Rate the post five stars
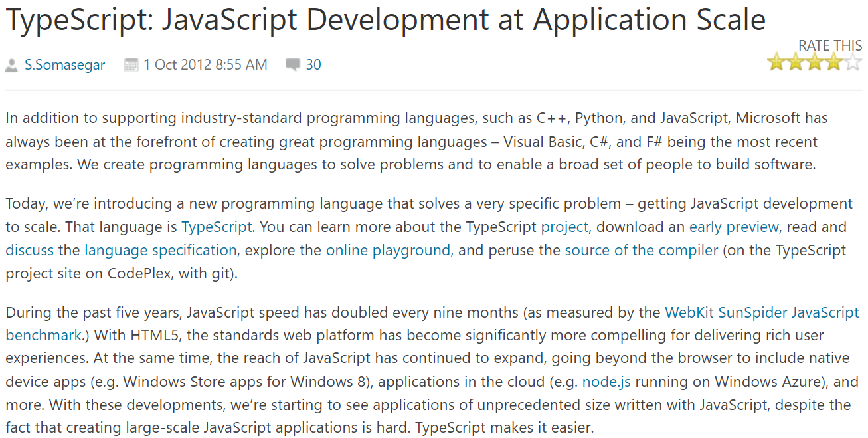The width and height of the screenshot is (868, 438). tap(853, 62)
